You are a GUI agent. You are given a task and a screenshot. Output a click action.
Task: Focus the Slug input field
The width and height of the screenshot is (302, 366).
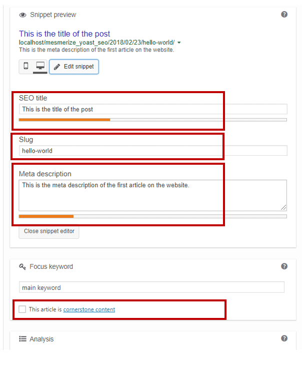[x=153, y=151]
